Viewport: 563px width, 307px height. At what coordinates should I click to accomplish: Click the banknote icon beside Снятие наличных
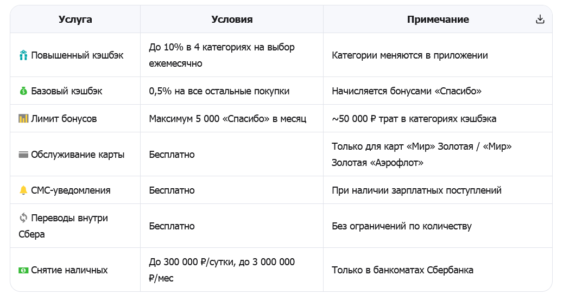[x=23, y=270]
